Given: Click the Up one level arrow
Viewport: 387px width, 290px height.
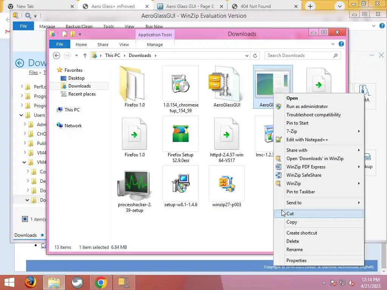Looking at the screenshot, I should (85, 56).
